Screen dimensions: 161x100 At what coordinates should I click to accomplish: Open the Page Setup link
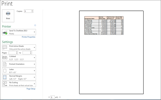point(31,89)
